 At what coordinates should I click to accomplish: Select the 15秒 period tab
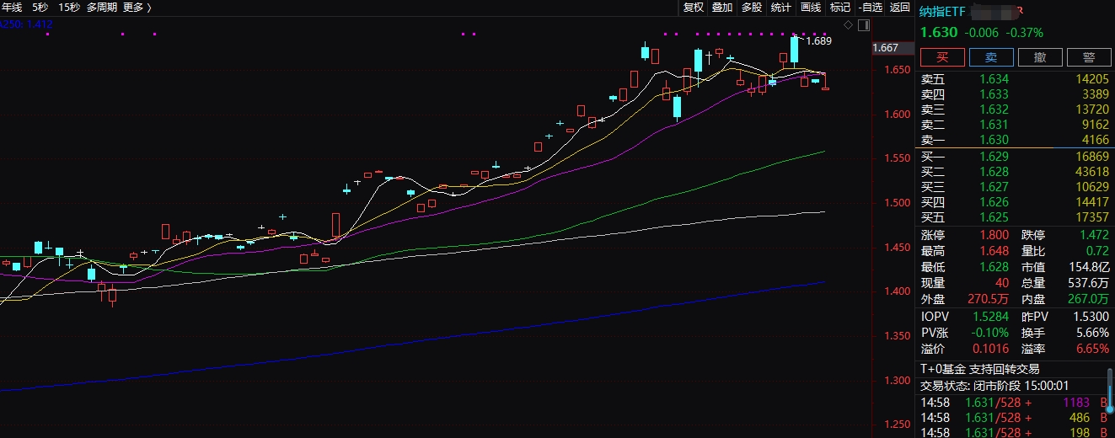coord(69,8)
